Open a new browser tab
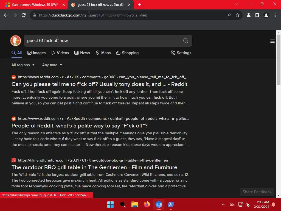 (x=140, y=5)
